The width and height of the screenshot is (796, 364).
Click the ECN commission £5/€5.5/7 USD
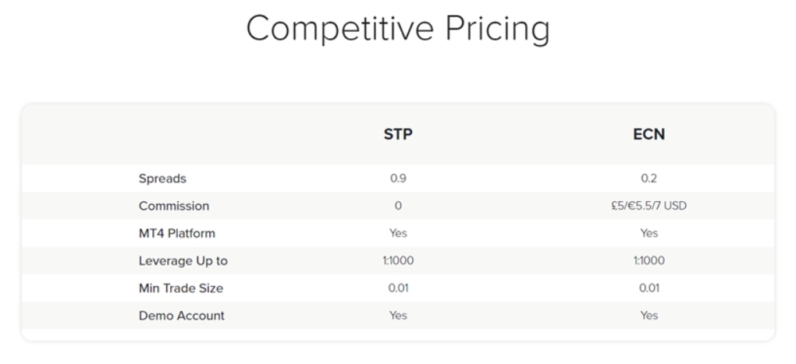click(x=649, y=207)
